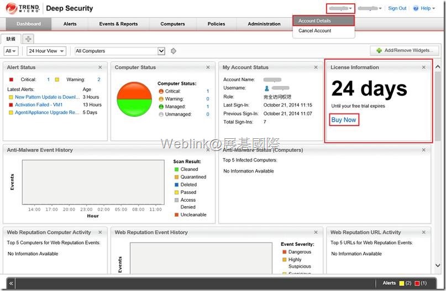Click the Dangerous severity legend swatch

pyautogui.click(x=284, y=252)
